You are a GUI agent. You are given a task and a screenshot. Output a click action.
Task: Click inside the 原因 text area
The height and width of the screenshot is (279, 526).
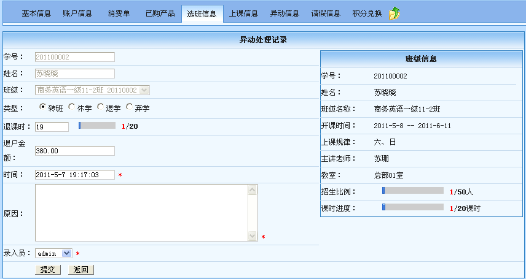click(141, 213)
